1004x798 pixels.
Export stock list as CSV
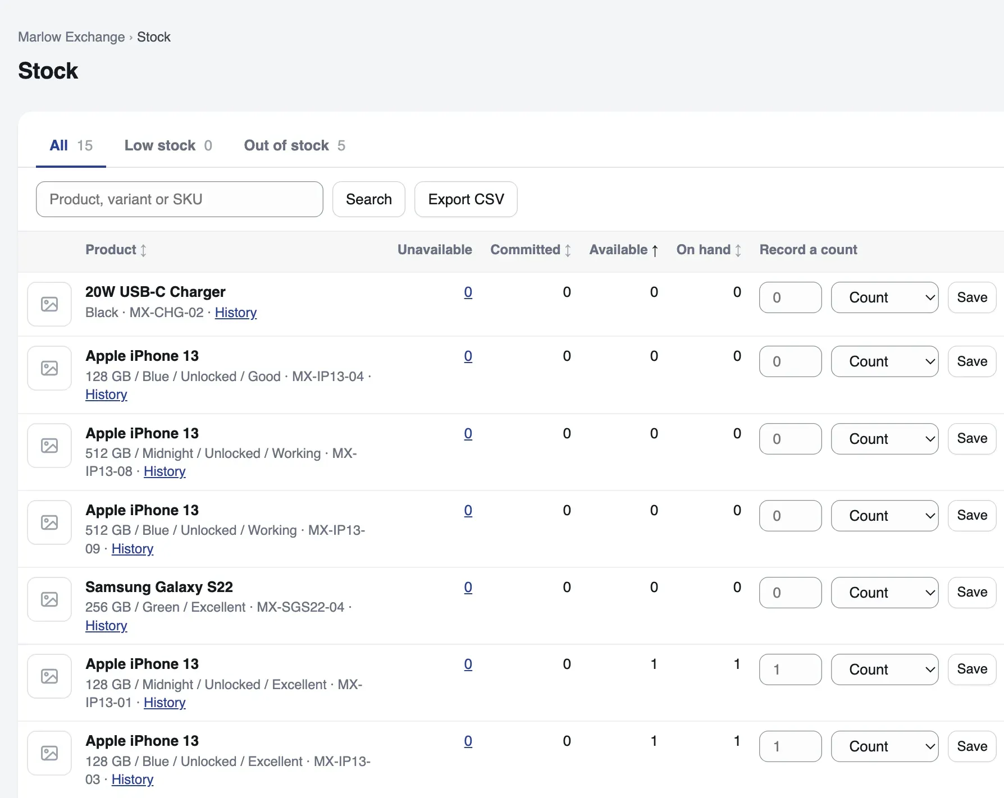[x=466, y=199]
